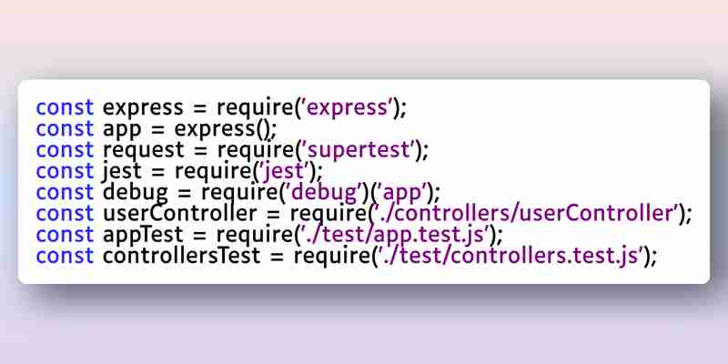The width and height of the screenshot is (728, 364).
Task: Click the controllersTest variable name
Action: 181,257
